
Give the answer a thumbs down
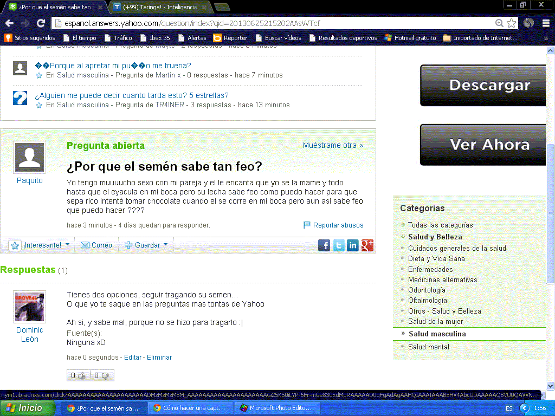(102, 375)
